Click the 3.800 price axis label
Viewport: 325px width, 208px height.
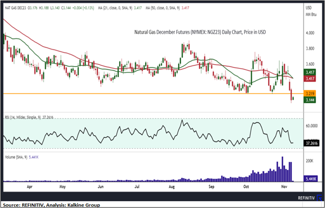[310, 49]
